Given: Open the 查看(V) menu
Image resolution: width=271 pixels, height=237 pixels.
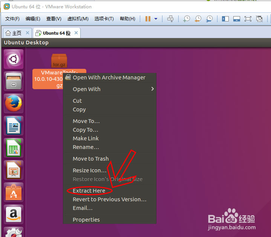Looking at the screenshot, I should (x=54, y=19).
